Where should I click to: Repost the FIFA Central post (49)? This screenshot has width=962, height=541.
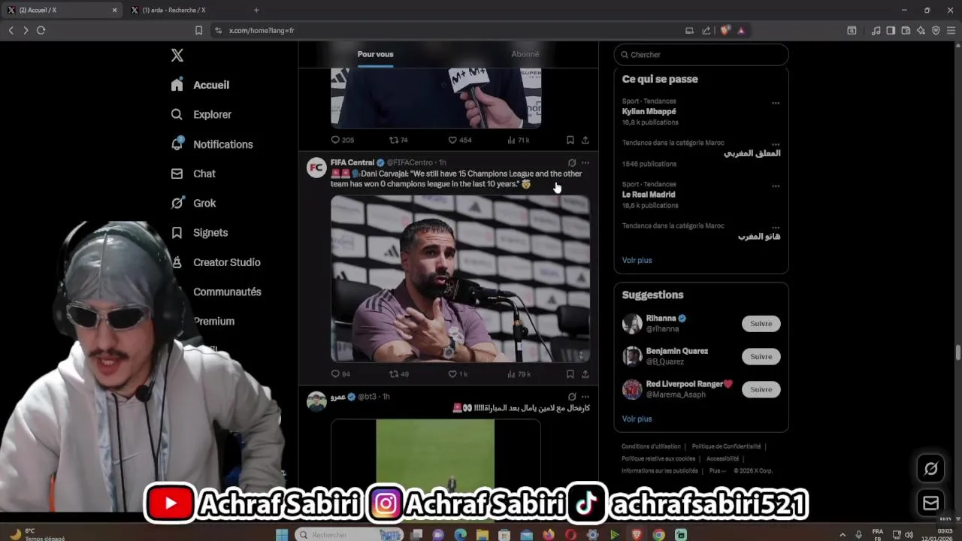point(398,373)
